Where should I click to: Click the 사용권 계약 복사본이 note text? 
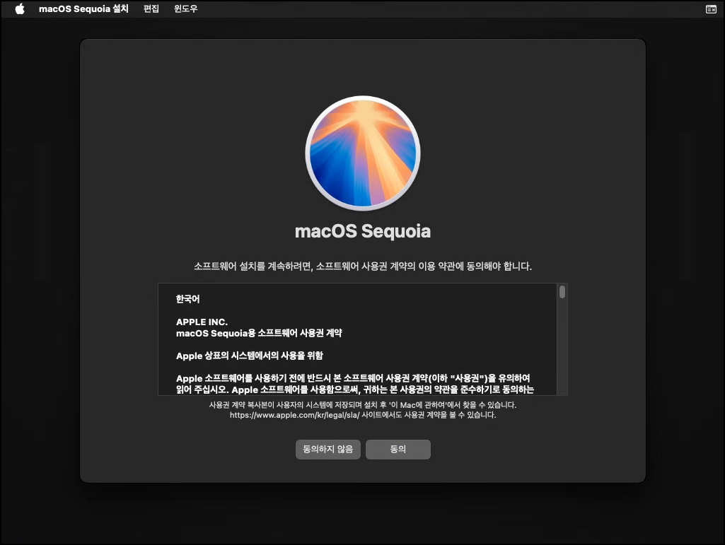click(362, 405)
